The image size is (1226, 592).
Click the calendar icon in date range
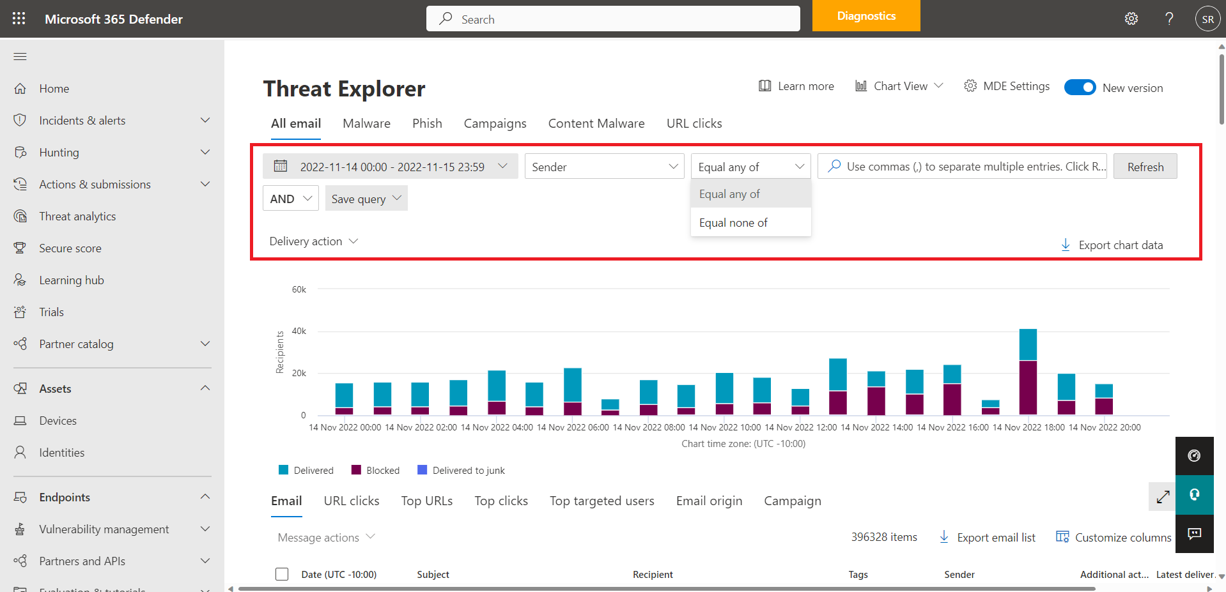coord(281,166)
